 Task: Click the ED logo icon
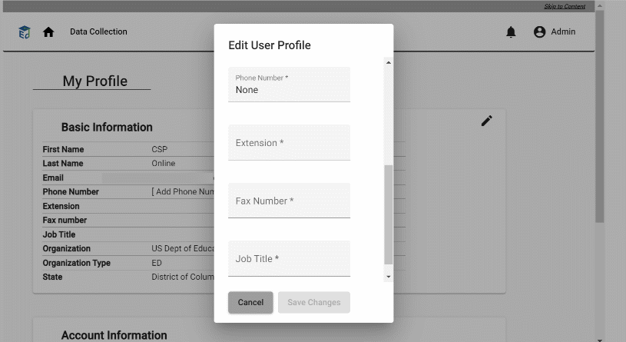point(25,32)
